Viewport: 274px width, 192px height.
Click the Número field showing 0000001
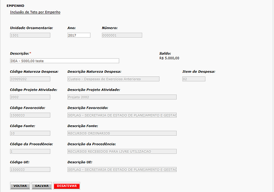tap(122, 35)
